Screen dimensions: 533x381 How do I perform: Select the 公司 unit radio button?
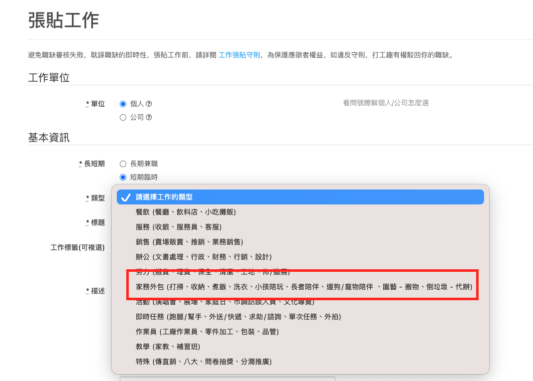pos(123,118)
